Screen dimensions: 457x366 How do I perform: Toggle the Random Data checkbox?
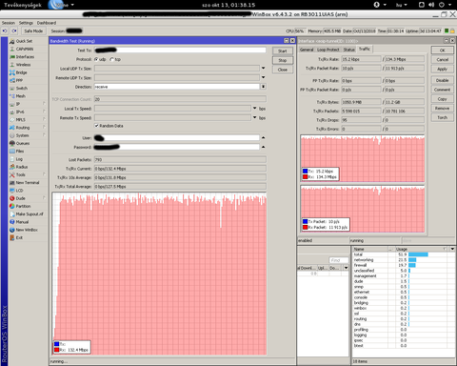(x=96, y=126)
